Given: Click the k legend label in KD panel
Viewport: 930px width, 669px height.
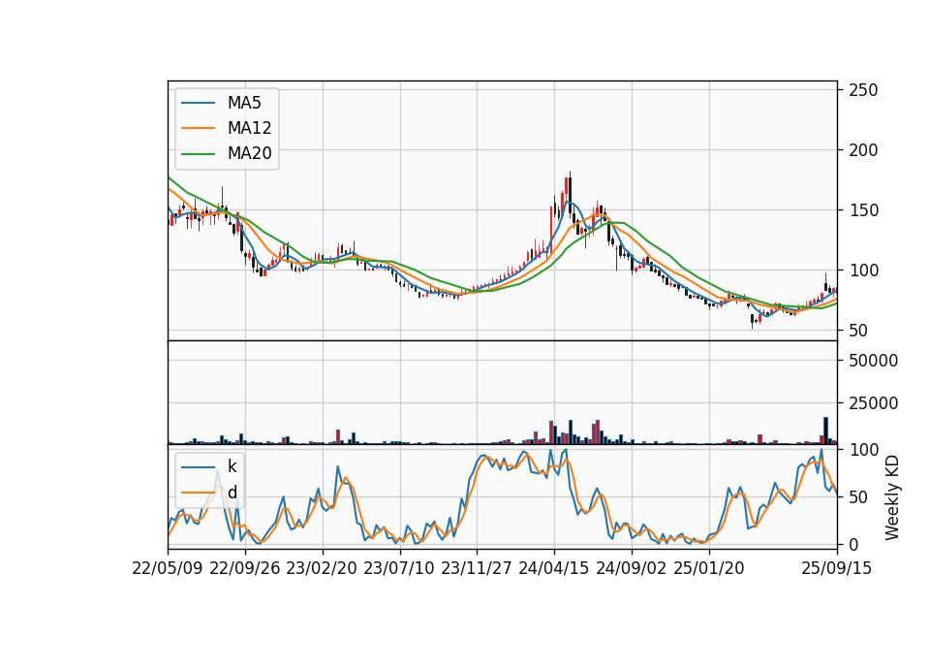Looking at the screenshot, I should point(232,466).
